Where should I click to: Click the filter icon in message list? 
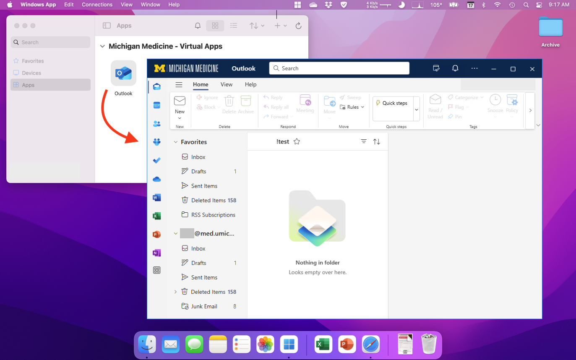pyautogui.click(x=364, y=142)
